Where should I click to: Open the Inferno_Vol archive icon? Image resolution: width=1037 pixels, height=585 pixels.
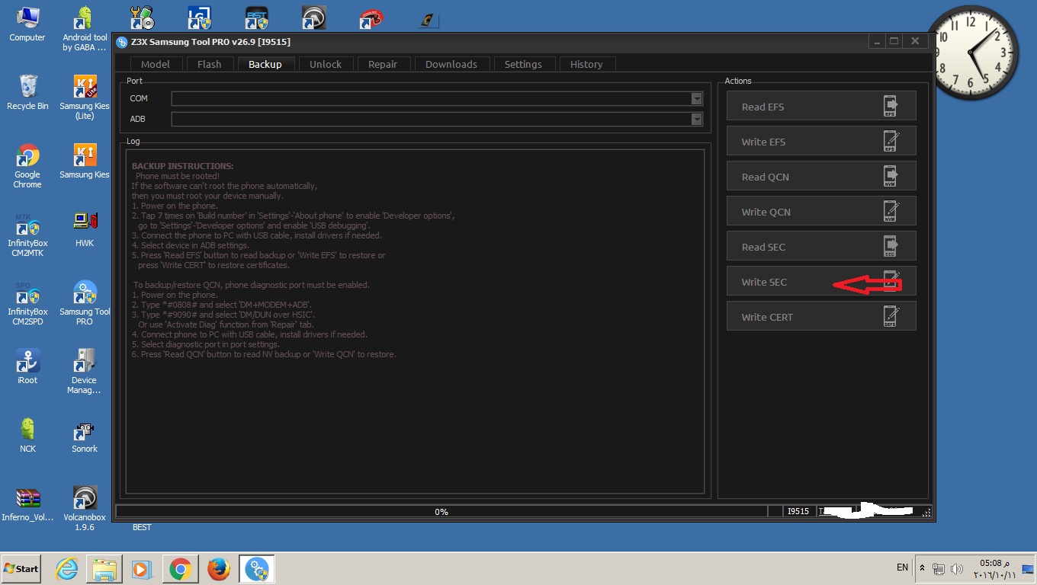(27, 503)
